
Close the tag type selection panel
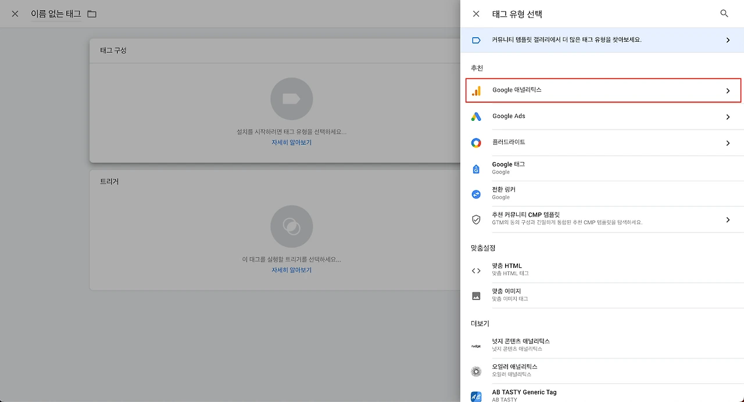point(476,13)
